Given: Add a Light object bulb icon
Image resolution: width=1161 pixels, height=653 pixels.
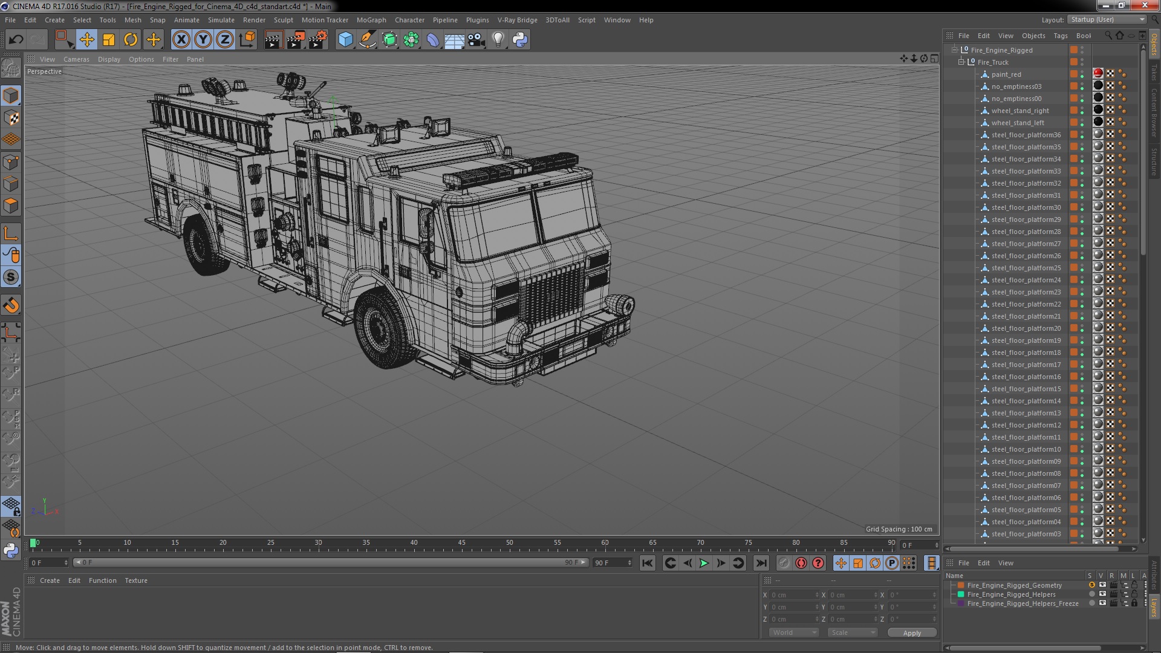Looking at the screenshot, I should [x=498, y=40].
